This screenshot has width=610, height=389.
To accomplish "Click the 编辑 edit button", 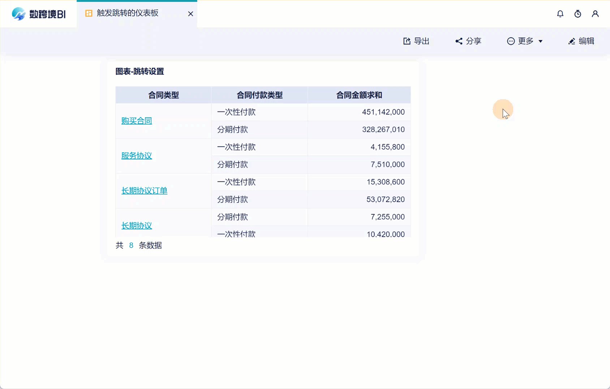I will [586, 41].
